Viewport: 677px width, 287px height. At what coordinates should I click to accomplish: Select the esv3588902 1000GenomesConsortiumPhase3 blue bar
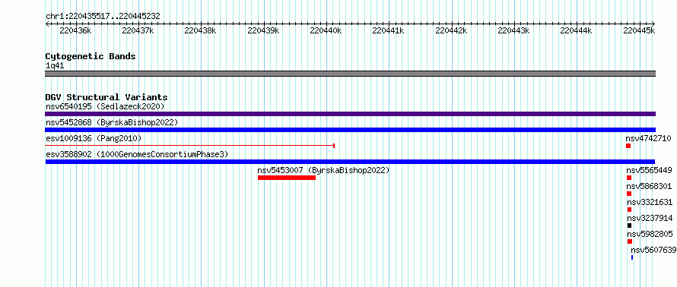(350, 162)
